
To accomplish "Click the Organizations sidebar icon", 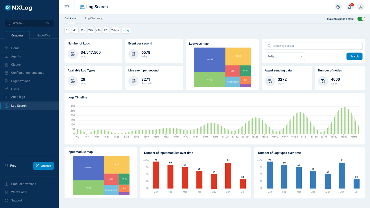I will (x=7, y=81).
